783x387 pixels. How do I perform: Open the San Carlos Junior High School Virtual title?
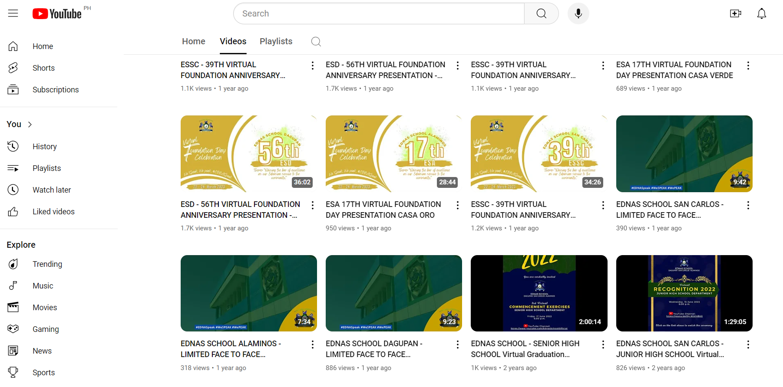[x=670, y=349]
